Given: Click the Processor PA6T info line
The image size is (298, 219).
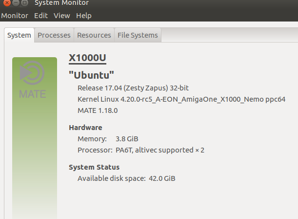Looking at the screenshot, I should coord(141,150).
